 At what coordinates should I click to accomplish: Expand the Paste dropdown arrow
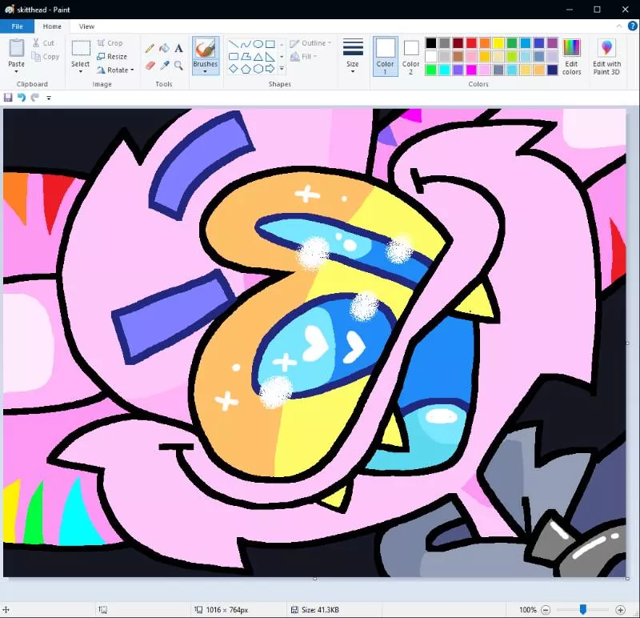click(16, 72)
